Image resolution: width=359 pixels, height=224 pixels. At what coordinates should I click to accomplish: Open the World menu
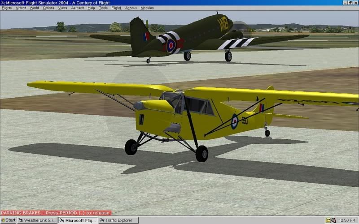34,8
